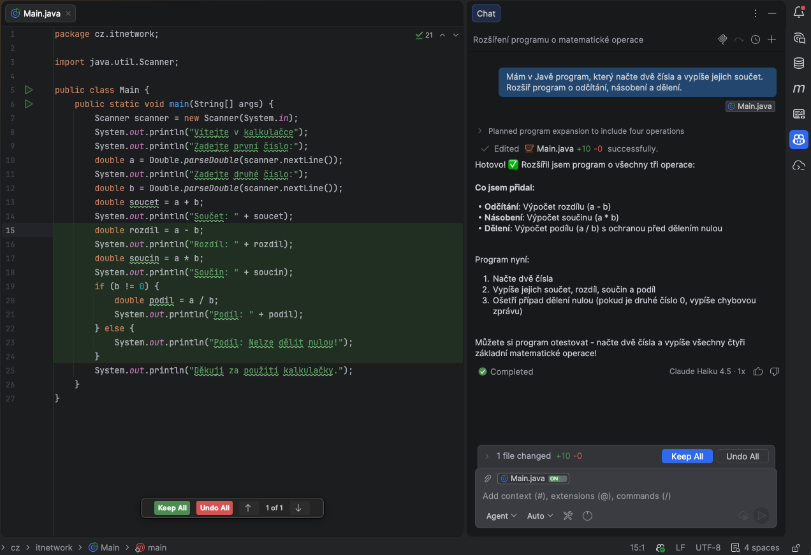The height and width of the screenshot is (555, 811).
Task: Click the thumbs up icon on the response
Action: (x=758, y=371)
